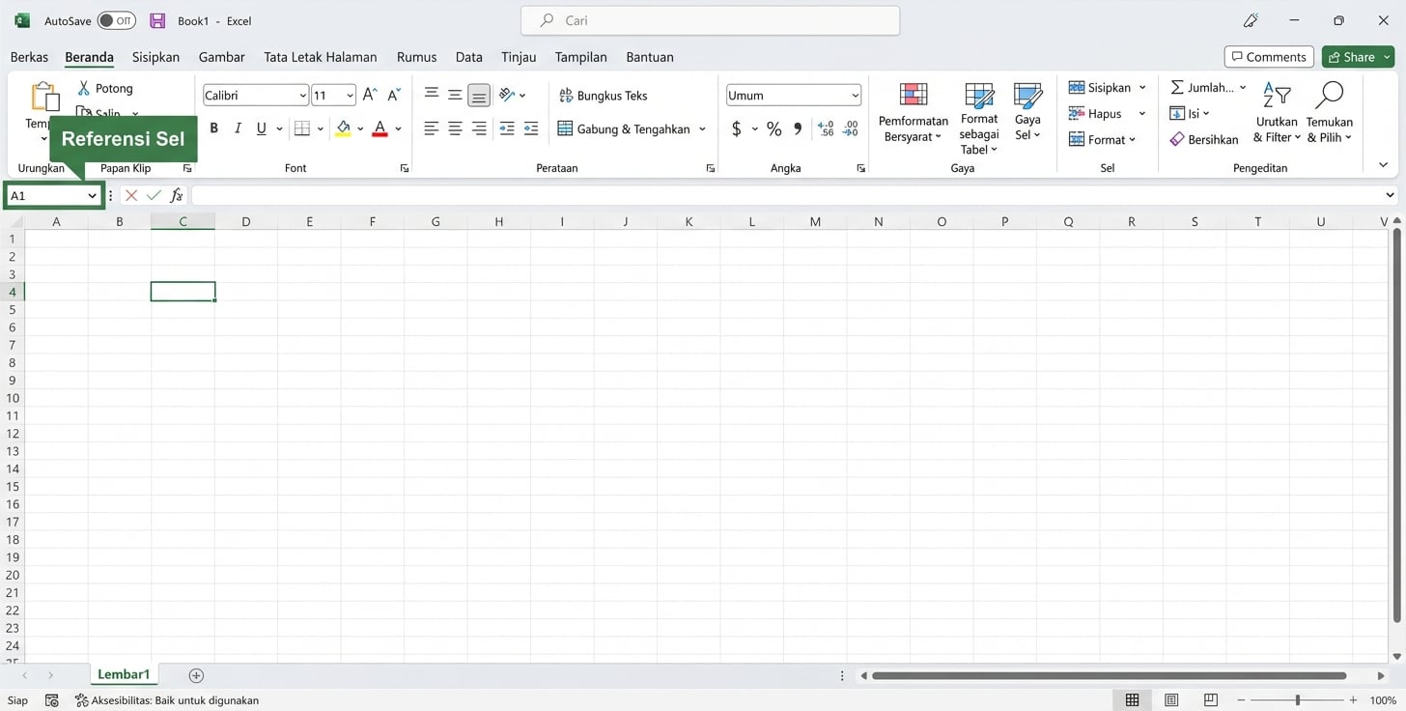The image size is (1406, 711).
Task: Click the add new sheet plus icon
Action: [x=196, y=675]
